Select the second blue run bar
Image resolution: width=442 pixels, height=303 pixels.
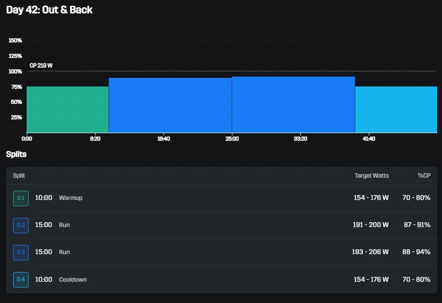point(293,105)
